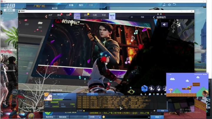Viewport: 212px width, 119px height.
Task: Click the experience progress bar under LV.111
Action: tap(62, 100)
